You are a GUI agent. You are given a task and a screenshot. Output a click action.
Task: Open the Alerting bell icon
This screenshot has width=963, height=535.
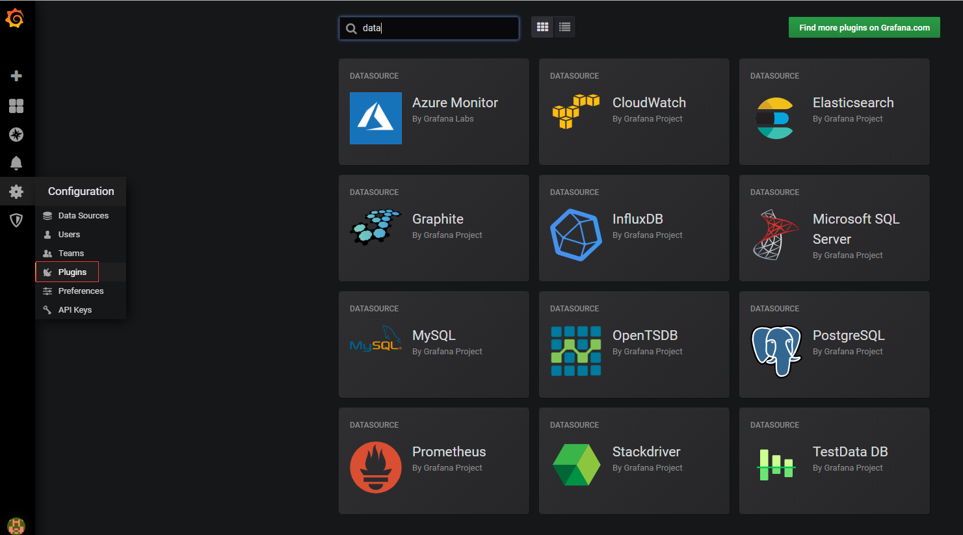[x=16, y=163]
